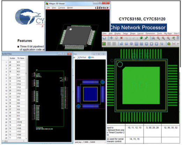This screenshot has width=182, height=145.
Task: Open the Model menu in 3D Viewer
Action: pyautogui.click(x=70, y=8)
